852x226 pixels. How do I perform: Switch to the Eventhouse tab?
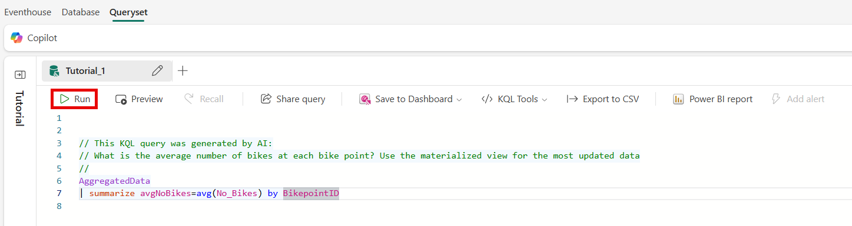tap(28, 12)
